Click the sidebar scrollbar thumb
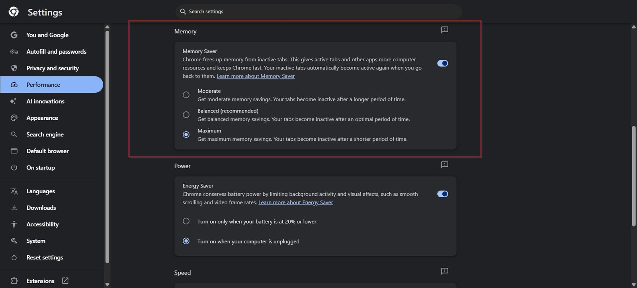 tap(107, 147)
